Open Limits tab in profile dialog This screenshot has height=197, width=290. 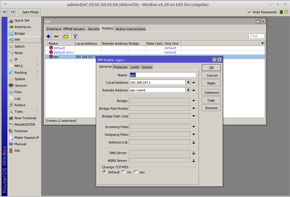(x=135, y=67)
